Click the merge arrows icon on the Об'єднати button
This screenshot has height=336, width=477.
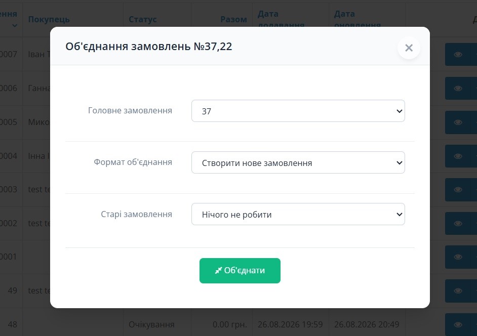[218, 270]
